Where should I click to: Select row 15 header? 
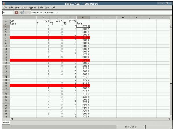pyautogui.click(x=6, y=60)
